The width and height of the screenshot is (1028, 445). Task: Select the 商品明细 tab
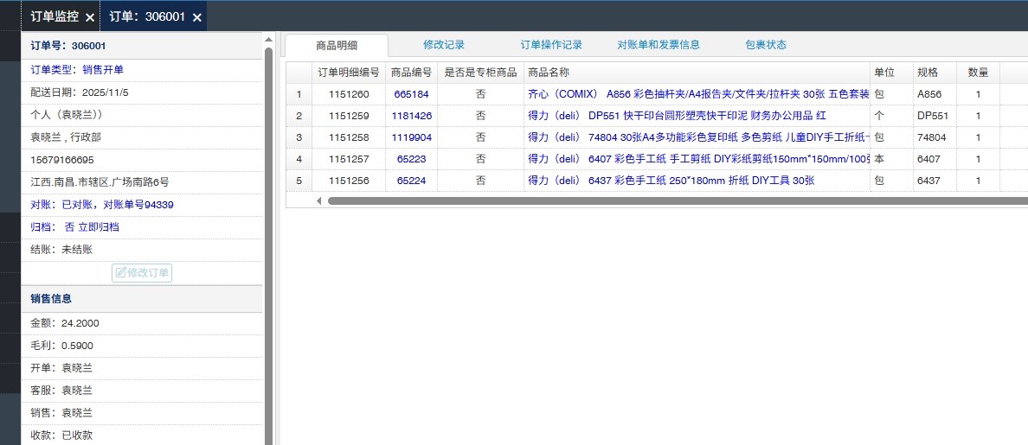coord(337,46)
